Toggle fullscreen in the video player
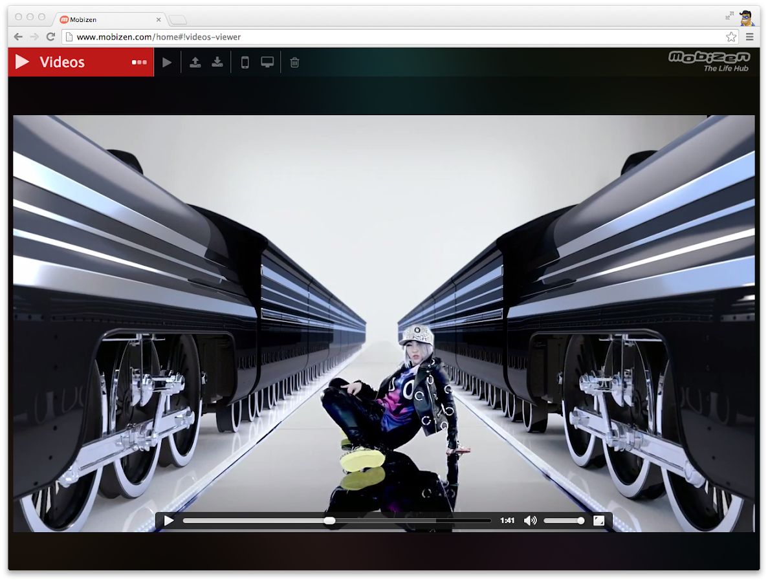 599,521
